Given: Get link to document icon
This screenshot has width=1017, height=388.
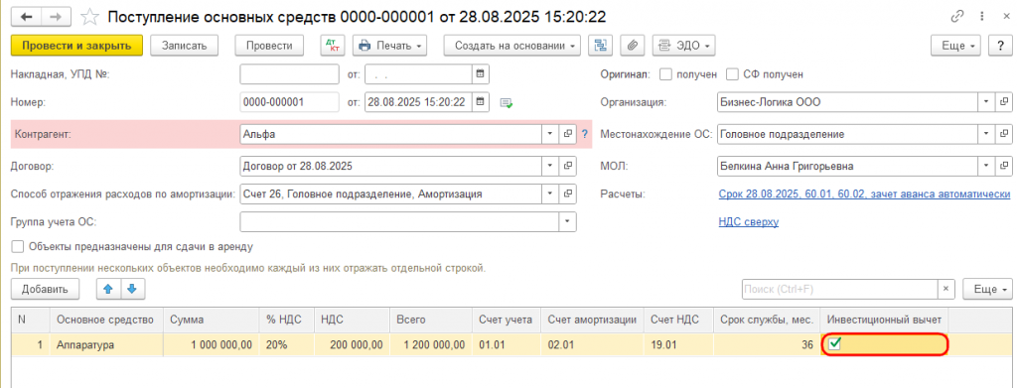Looking at the screenshot, I should [x=956, y=16].
